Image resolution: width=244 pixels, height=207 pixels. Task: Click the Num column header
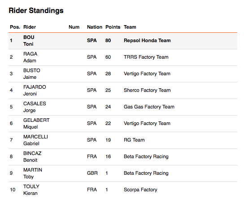(74, 27)
